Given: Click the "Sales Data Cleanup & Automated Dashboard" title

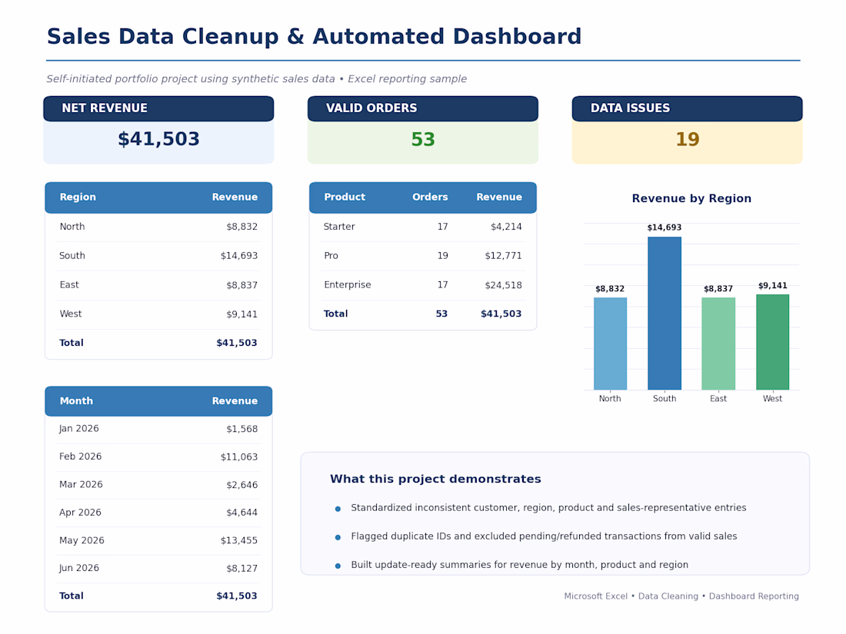Looking at the screenshot, I should (314, 37).
